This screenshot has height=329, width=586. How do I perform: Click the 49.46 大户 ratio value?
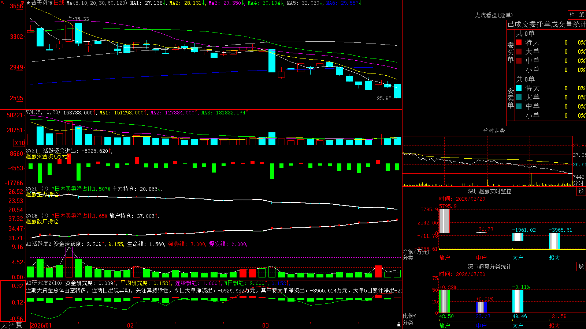tap(520, 316)
